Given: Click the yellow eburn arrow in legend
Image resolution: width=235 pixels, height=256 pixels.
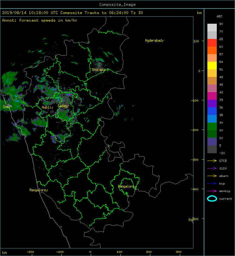Looking at the screenshot, I should click(x=212, y=176).
